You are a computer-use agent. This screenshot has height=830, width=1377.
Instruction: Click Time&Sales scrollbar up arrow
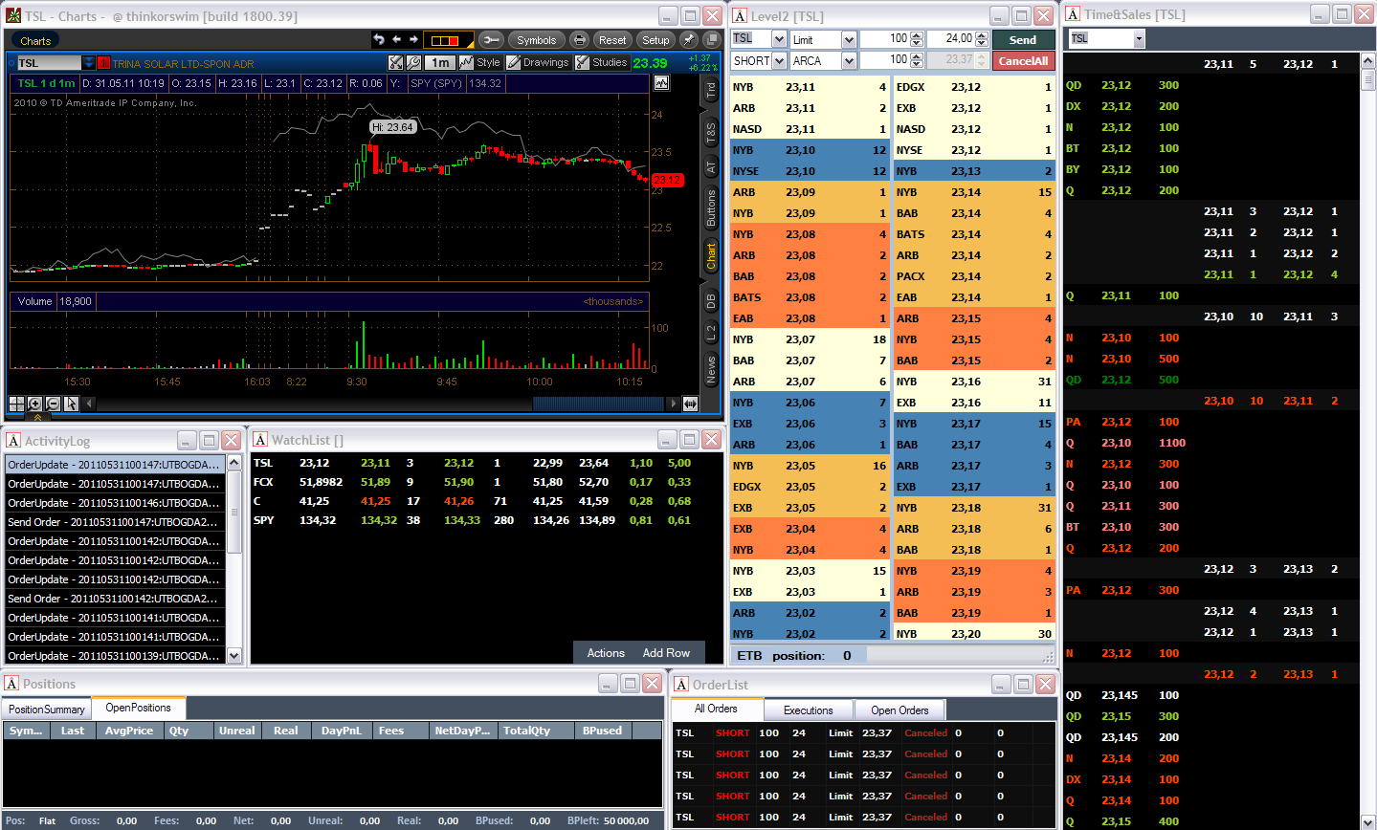(x=1368, y=60)
